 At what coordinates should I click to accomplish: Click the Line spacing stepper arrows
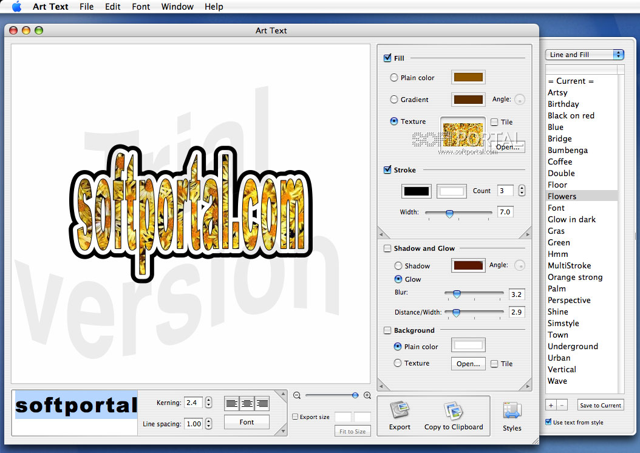[208, 424]
